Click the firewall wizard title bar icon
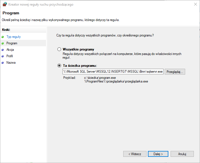The height and width of the screenshot is (163, 200). pos(5,4)
